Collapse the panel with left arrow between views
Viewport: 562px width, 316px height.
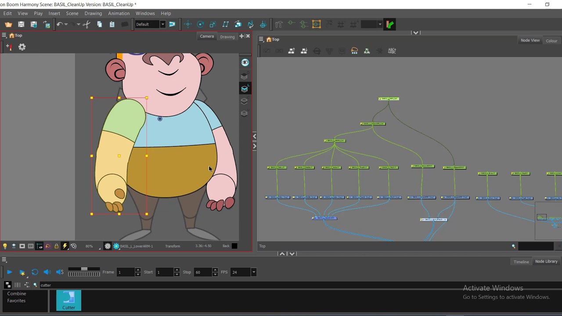(x=255, y=136)
